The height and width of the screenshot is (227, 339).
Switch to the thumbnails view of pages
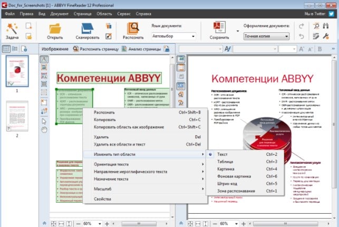6,49
